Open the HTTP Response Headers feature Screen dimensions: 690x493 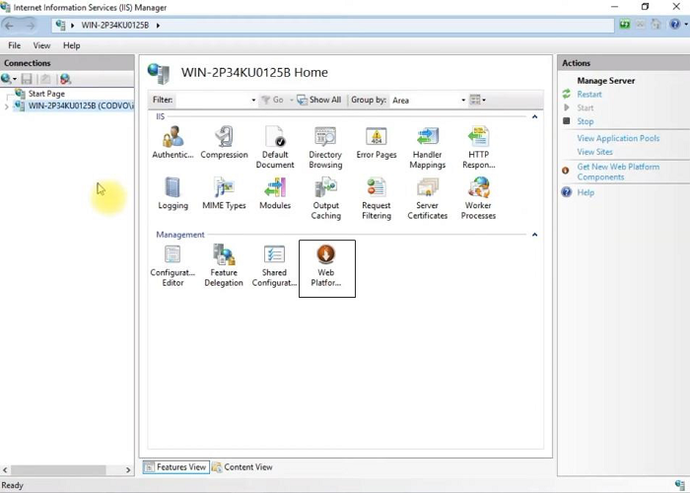478,147
